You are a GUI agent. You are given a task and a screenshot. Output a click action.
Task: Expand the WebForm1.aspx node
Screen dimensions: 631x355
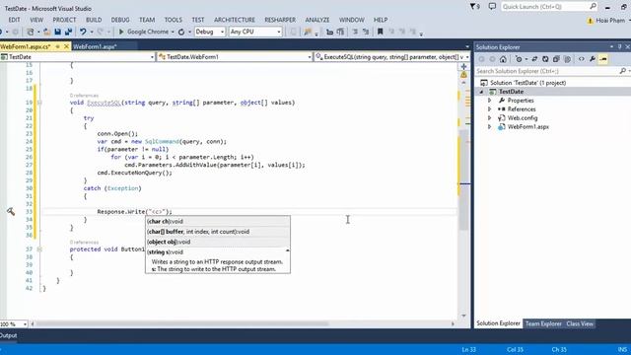click(489, 127)
